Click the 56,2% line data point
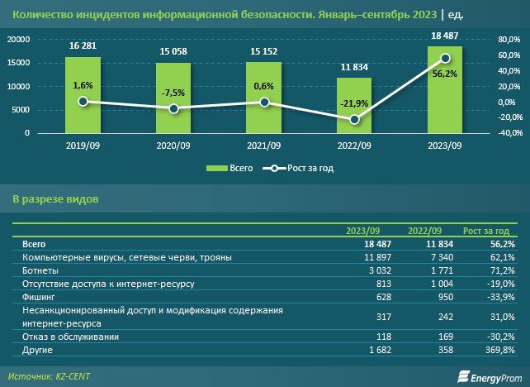Image resolution: width=530 pixels, height=387 pixels. tap(445, 58)
